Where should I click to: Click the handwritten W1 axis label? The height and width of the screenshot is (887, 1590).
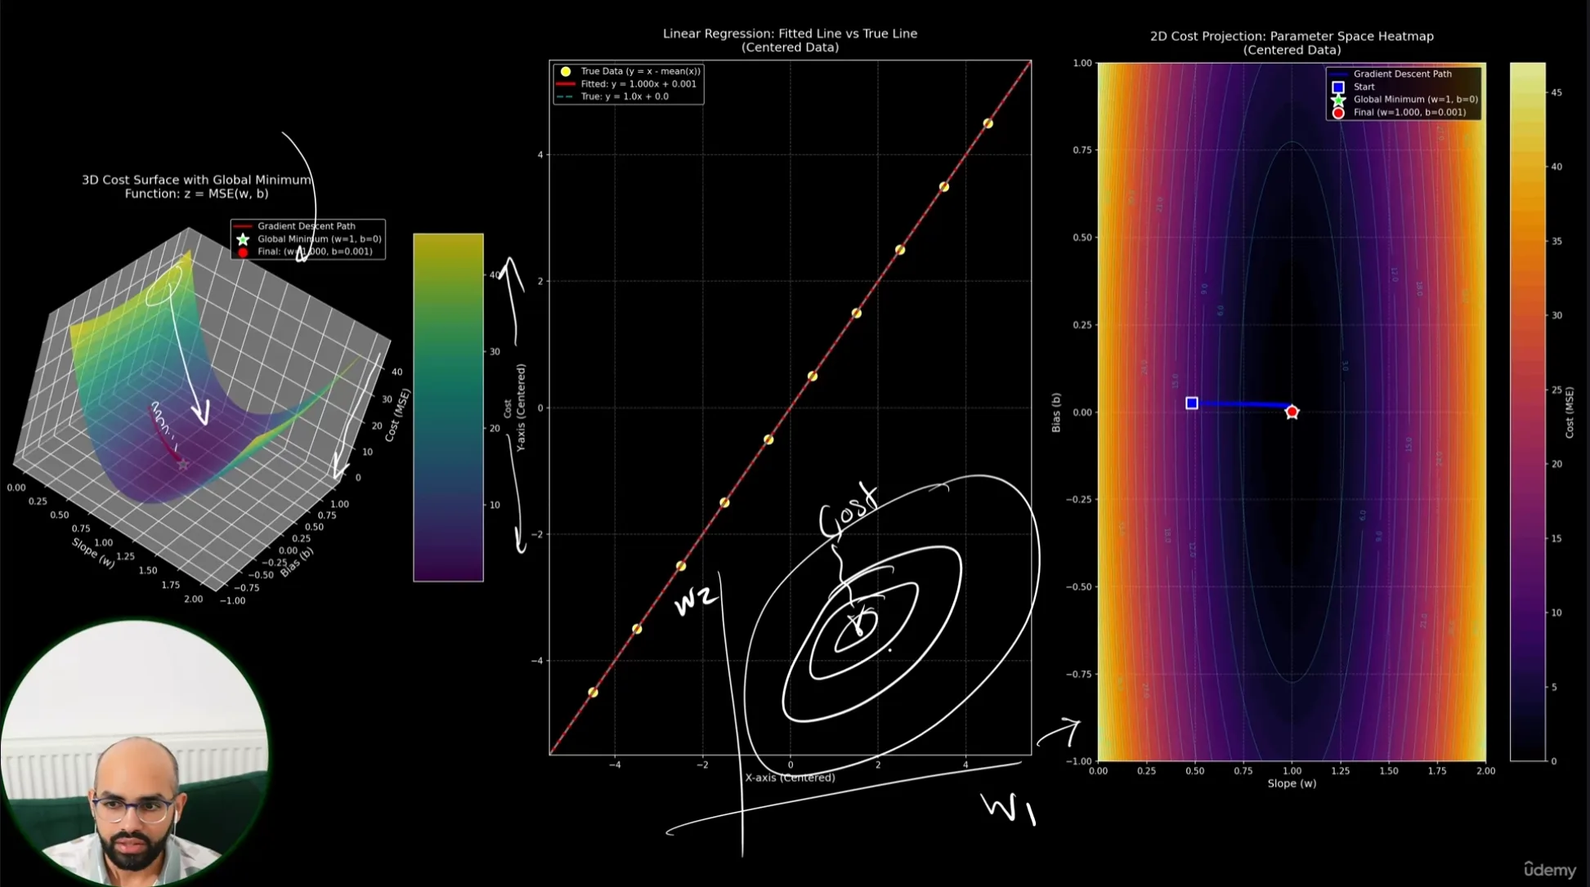point(1008,809)
